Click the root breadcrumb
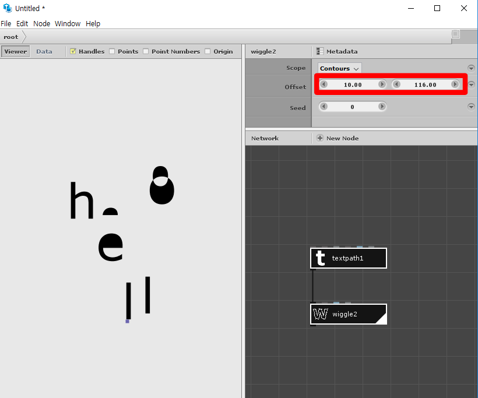The width and height of the screenshot is (478, 398). click(x=11, y=37)
